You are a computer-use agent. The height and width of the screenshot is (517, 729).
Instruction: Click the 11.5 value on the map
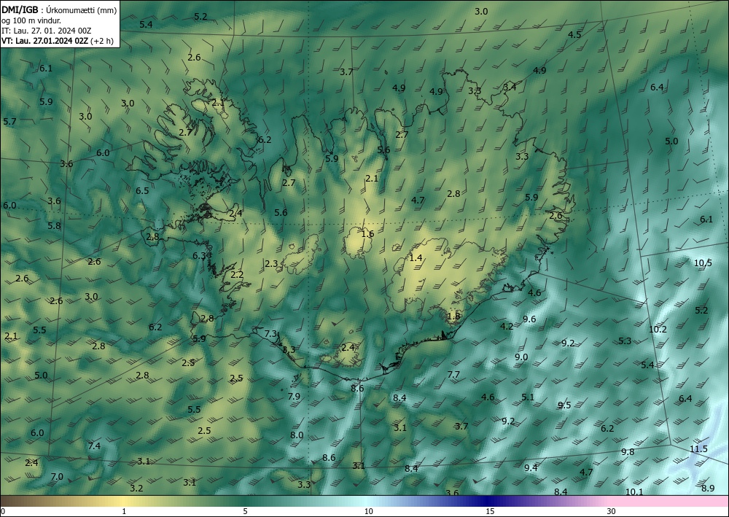(698, 448)
